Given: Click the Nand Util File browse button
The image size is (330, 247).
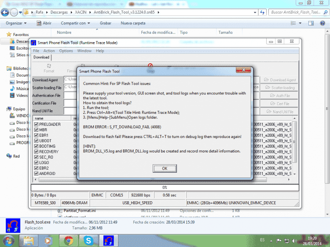Looking at the screenshot, I should tap(280, 112).
